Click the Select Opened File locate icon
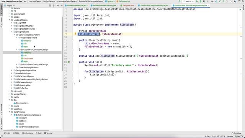The width and height of the screenshot is (245, 138). click(50, 5)
